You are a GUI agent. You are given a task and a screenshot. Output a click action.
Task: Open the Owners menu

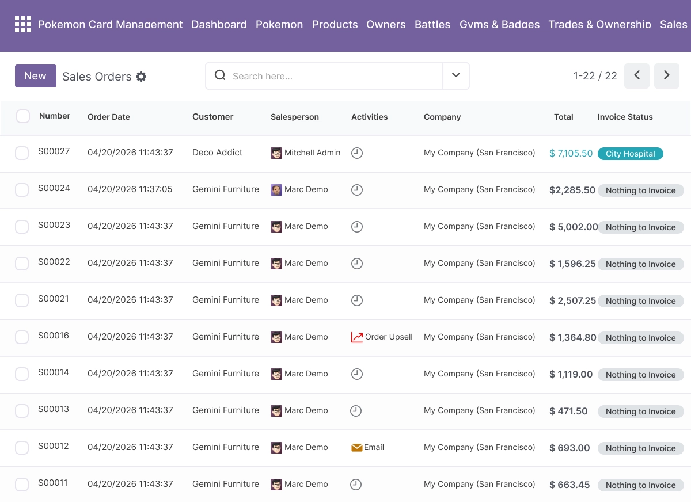386,24
